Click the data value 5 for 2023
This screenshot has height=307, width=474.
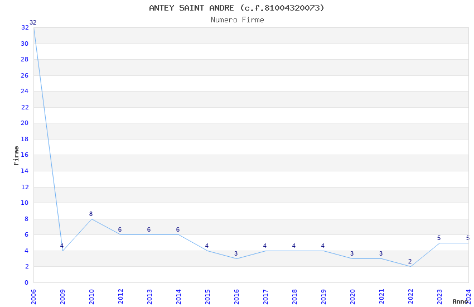click(x=439, y=238)
